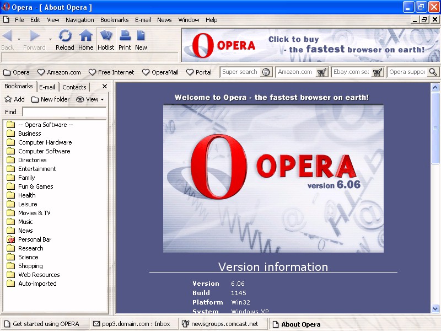The image size is (441, 331).
Task: Click the Back arrow icon
Action: point(7,36)
